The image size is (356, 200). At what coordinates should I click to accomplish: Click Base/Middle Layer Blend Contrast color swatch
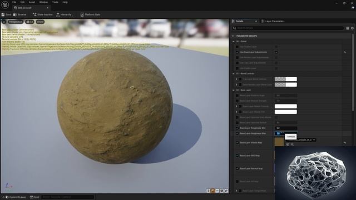tap(285, 84)
